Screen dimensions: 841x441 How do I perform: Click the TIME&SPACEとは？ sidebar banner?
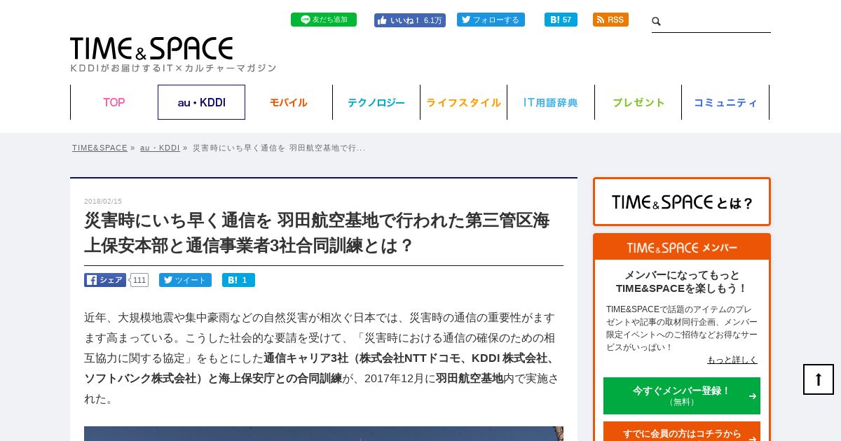pyautogui.click(x=682, y=202)
